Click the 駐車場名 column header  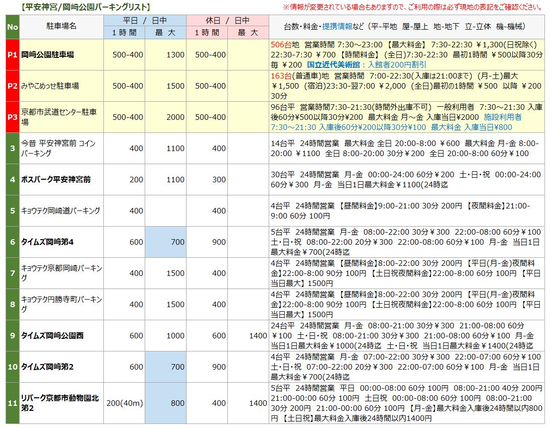pos(60,24)
